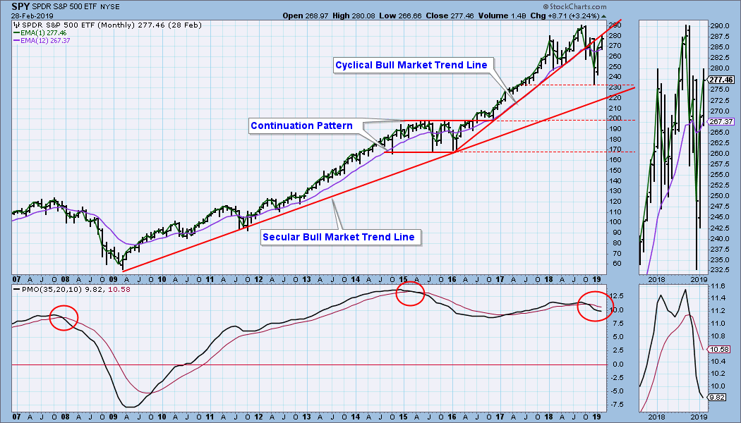Click the 232.5 level on the zoom panel axis
The image size is (741, 423).
(719, 271)
